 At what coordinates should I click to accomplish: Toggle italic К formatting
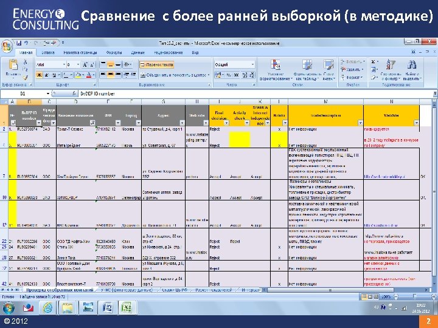click(x=47, y=75)
